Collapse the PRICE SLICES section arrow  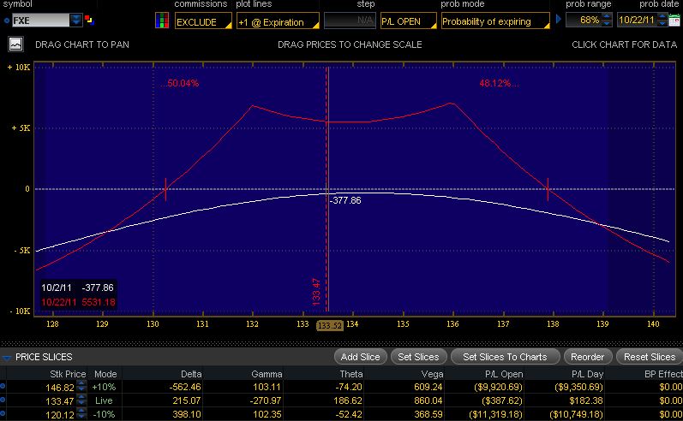[x=7, y=358]
